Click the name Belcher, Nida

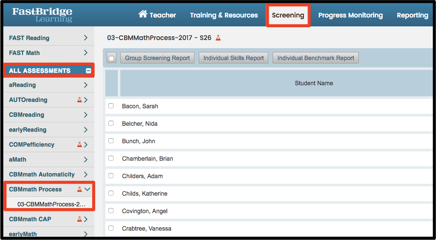click(140, 124)
